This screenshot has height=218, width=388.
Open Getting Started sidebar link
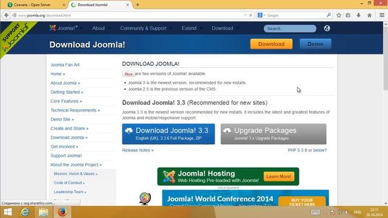point(67,92)
